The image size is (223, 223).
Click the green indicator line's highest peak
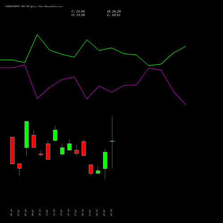pos(37,35)
